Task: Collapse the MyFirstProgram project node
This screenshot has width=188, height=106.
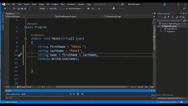Action: [x=159, y=26]
